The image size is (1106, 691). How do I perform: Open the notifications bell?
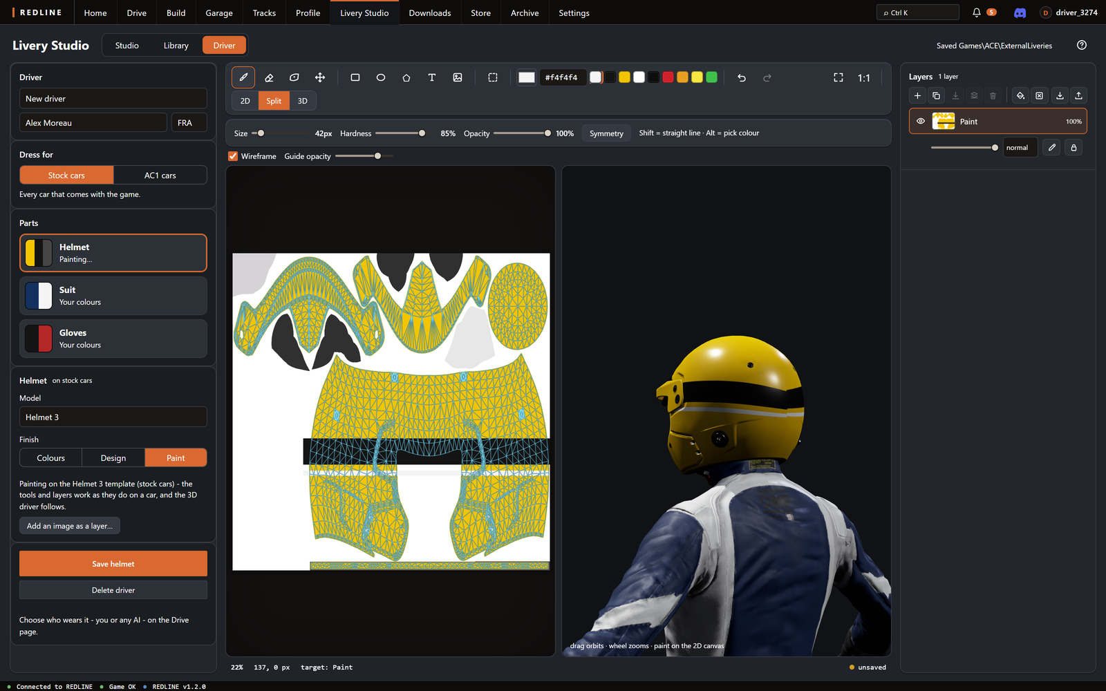click(x=977, y=12)
